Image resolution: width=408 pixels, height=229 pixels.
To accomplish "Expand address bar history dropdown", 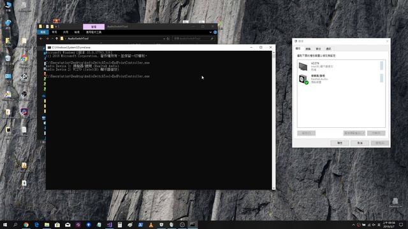I will pyautogui.click(x=164, y=39).
